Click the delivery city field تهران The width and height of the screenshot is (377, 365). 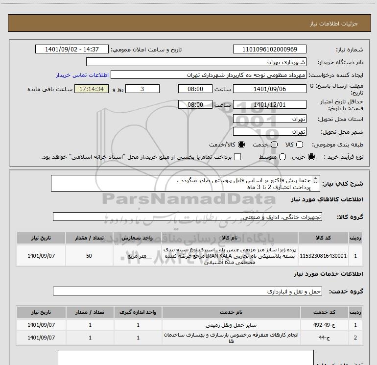269,132
